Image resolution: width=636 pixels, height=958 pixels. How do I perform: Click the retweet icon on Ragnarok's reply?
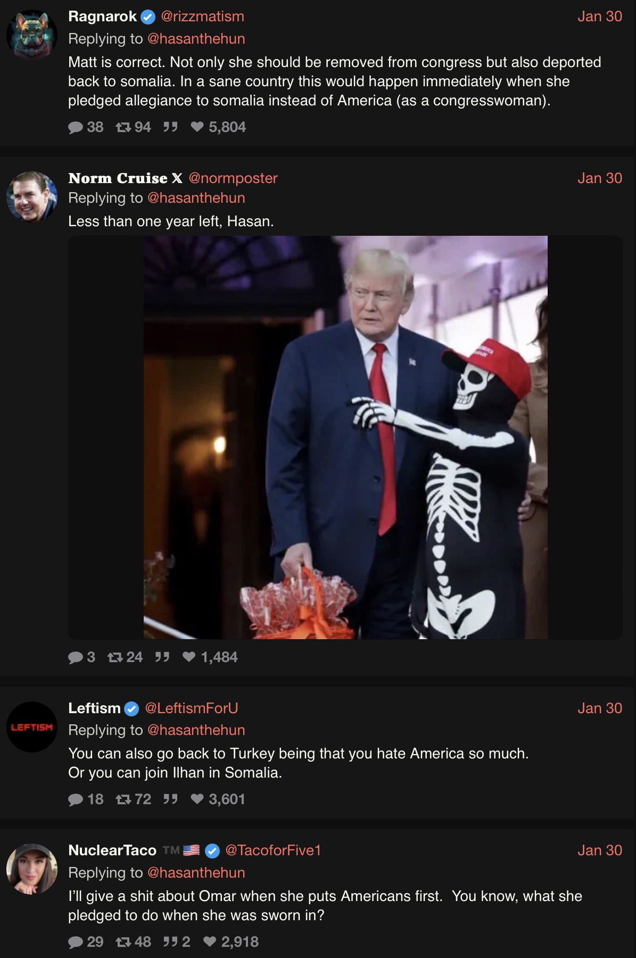[x=123, y=127]
